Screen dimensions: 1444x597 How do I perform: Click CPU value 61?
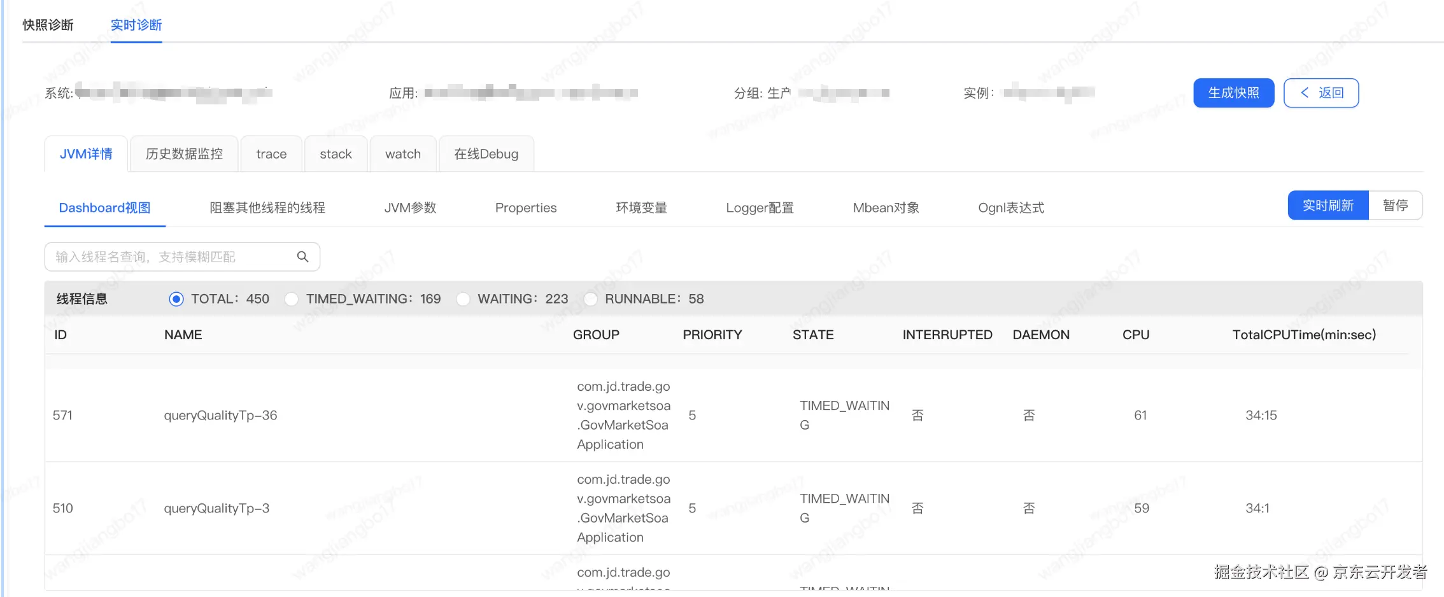[x=1140, y=416]
